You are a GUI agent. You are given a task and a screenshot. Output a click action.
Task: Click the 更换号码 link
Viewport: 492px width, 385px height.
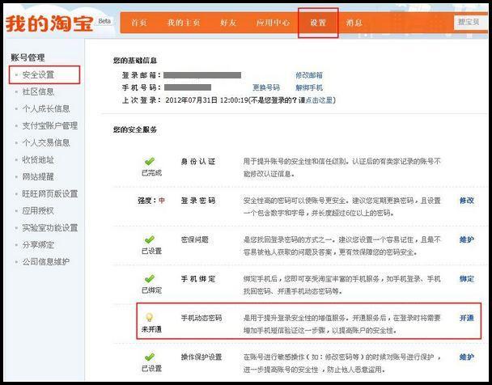pyautogui.click(x=265, y=87)
